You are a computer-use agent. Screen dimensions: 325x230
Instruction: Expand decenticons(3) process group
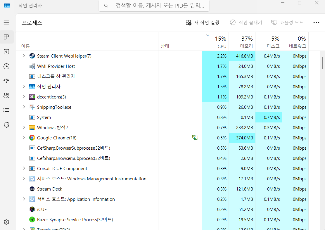(24, 96)
